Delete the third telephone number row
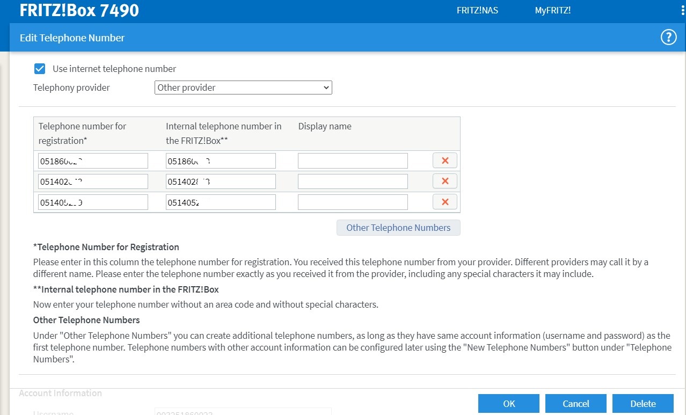The image size is (686, 415). [x=444, y=202]
